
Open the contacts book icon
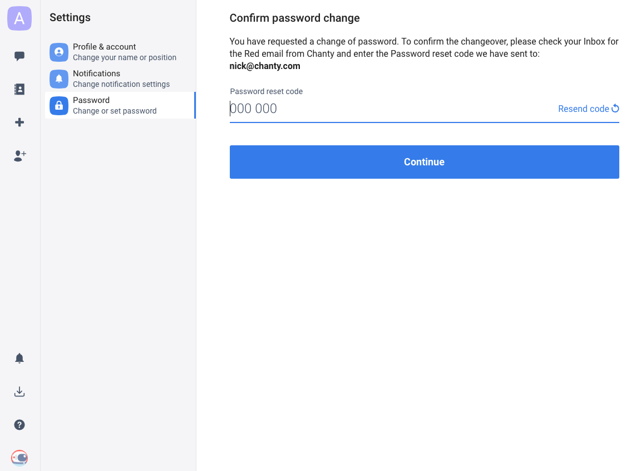pyautogui.click(x=19, y=89)
